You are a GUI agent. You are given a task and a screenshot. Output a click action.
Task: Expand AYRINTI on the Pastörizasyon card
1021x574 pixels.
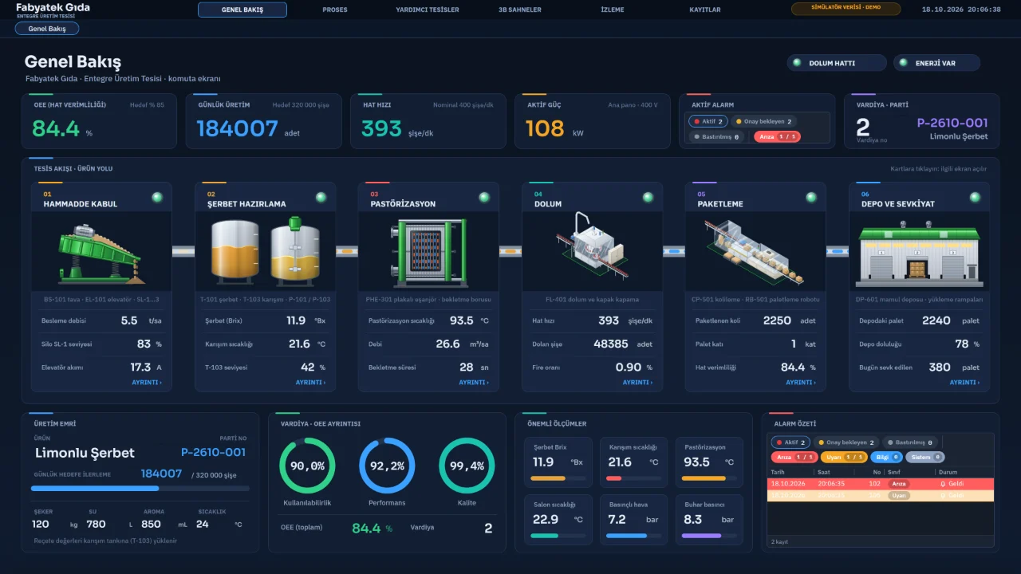474,383
